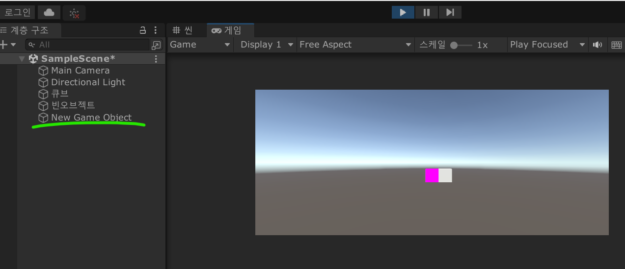The image size is (625, 269).
Task: Click the hierarchy search field
Action: click(x=87, y=45)
